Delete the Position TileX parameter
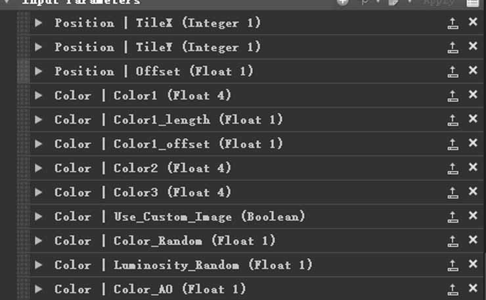Image resolution: width=486 pixels, height=300 pixels. click(473, 22)
